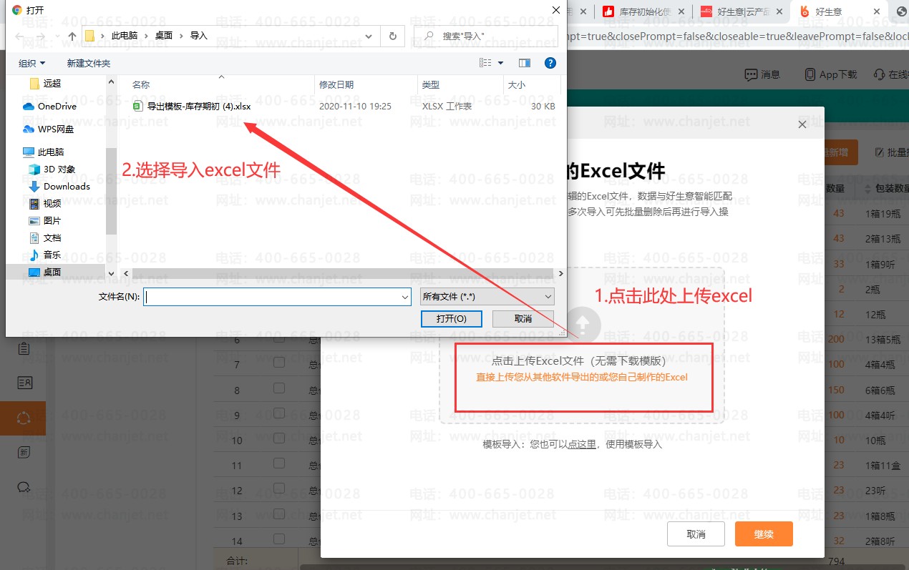Click the 新建文件夹 toolbar item
The width and height of the screenshot is (909, 570).
89,64
